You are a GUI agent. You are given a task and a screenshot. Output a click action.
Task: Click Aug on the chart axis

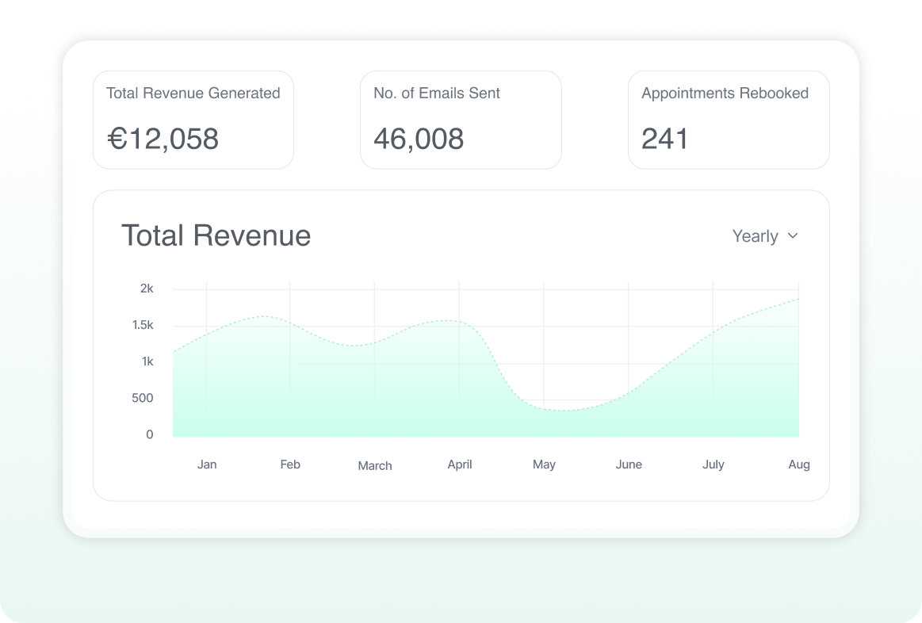coord(799,464)
